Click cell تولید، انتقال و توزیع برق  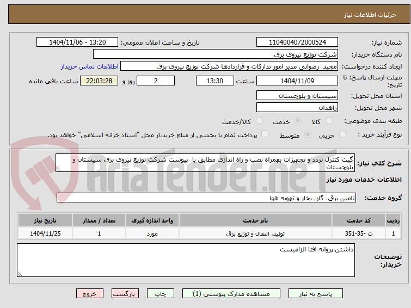tap(255, 233)
